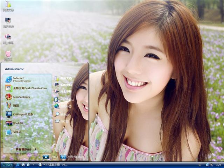Click the second quick launch round icon
The image size is (224, 168).
pyautogui.click(x=23, y=165)
